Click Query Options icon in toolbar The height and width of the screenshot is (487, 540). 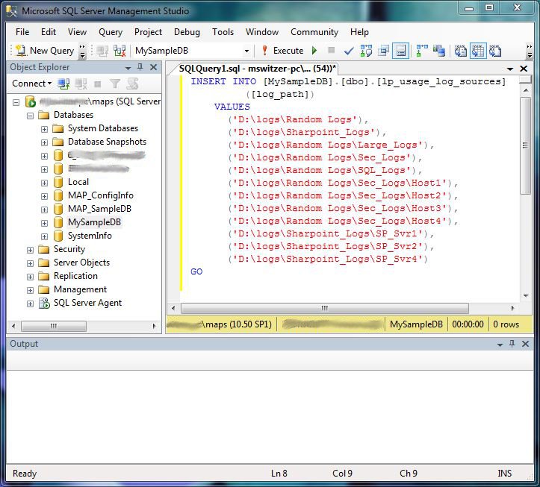coord(383,51)
